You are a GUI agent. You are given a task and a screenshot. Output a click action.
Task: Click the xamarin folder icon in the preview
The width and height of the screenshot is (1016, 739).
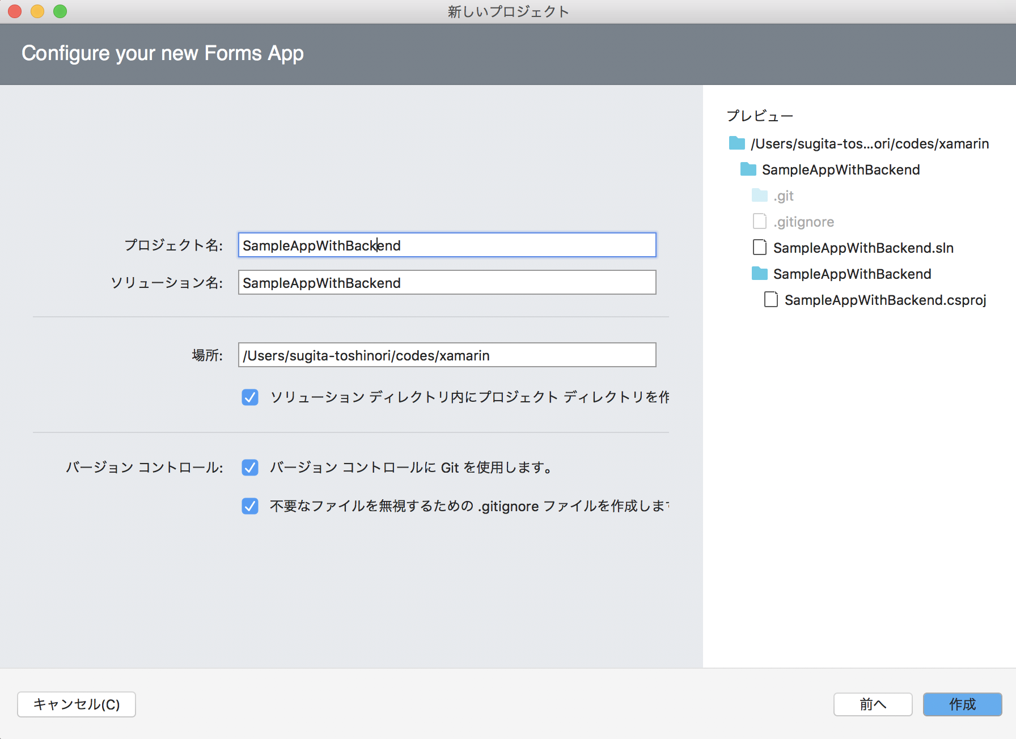pos(736,143)
